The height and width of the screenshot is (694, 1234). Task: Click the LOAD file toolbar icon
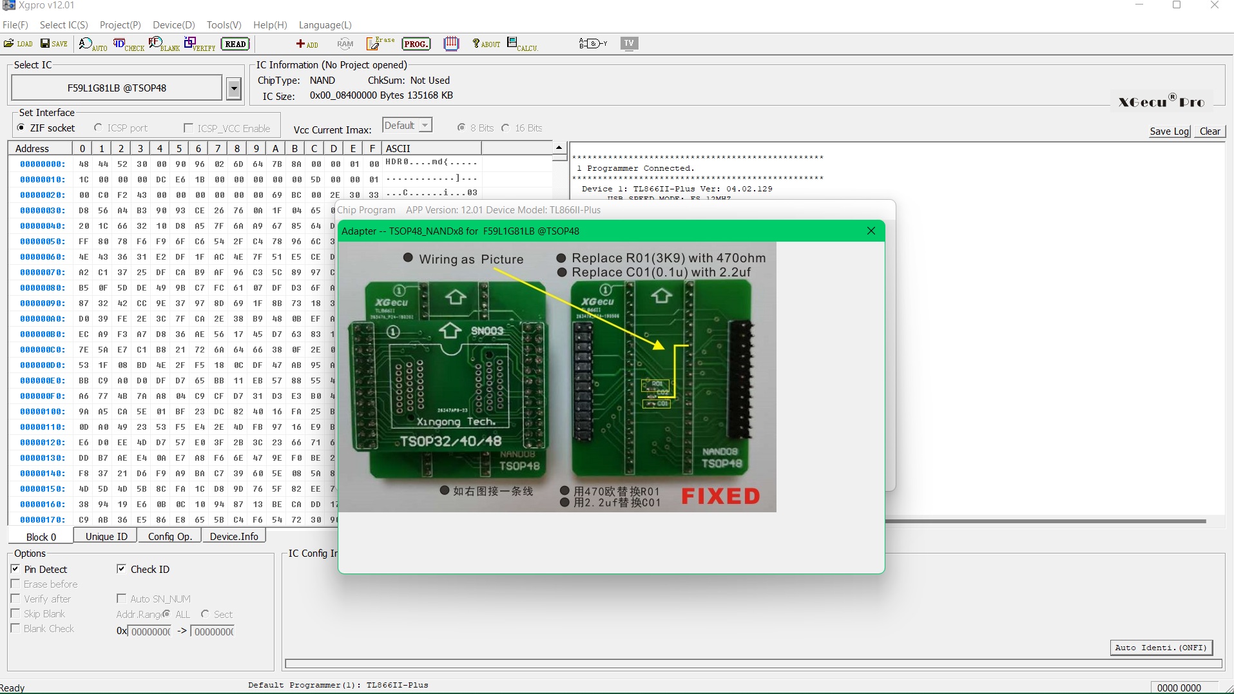tap(18, 43)
